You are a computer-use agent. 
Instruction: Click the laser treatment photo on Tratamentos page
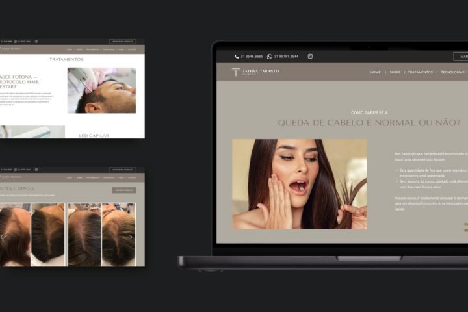pyautogui.click(x=101, y=90)
